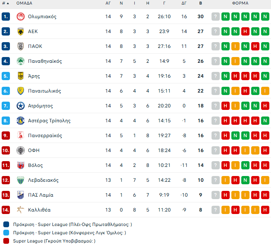Open the Λεβαδειακός team link
This screenshot has height=245, width=271.
click(x=43, y=180)
